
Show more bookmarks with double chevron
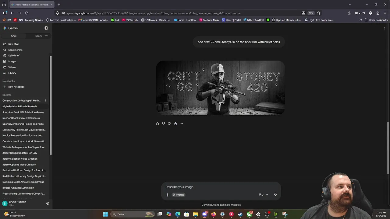pyautogui.click(x=361, y=20)
